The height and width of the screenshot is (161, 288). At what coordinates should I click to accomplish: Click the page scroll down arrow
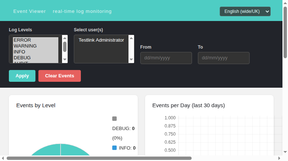(x=285, y=152)
